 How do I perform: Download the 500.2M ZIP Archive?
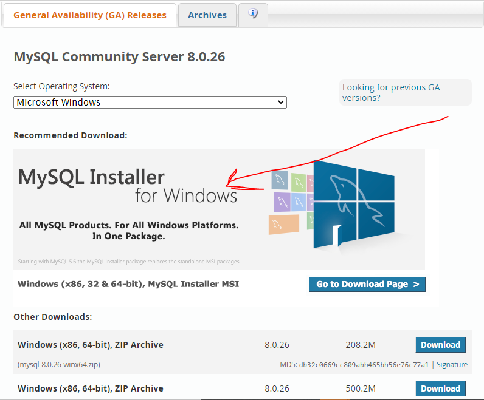pos(440,388)
